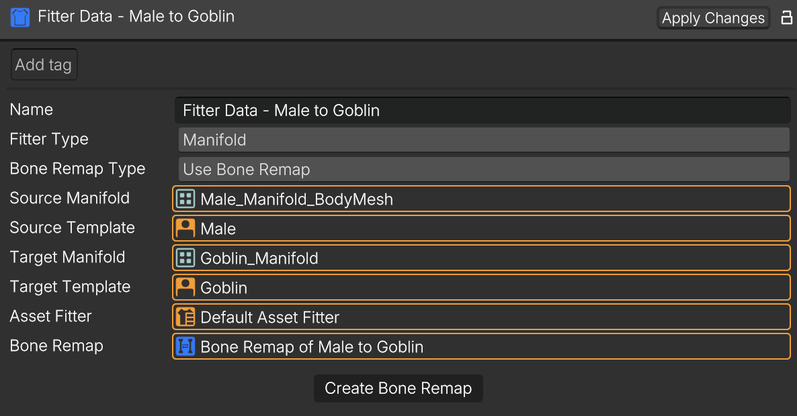Select Bone Remap of Male to Goblin field
The width and height of the screenshot is (797, 416).
481,346
